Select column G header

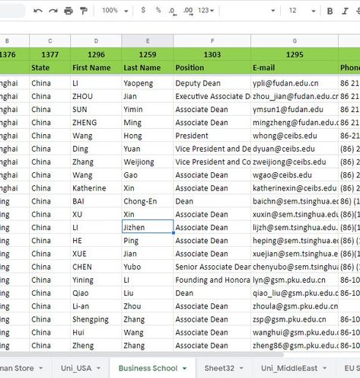295,41
